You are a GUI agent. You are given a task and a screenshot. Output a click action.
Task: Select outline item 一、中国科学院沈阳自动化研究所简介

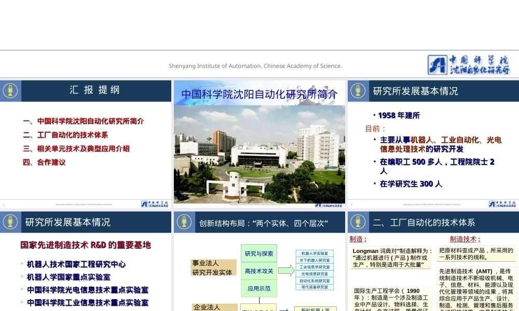pyautogui.click(x=84, y=121)
